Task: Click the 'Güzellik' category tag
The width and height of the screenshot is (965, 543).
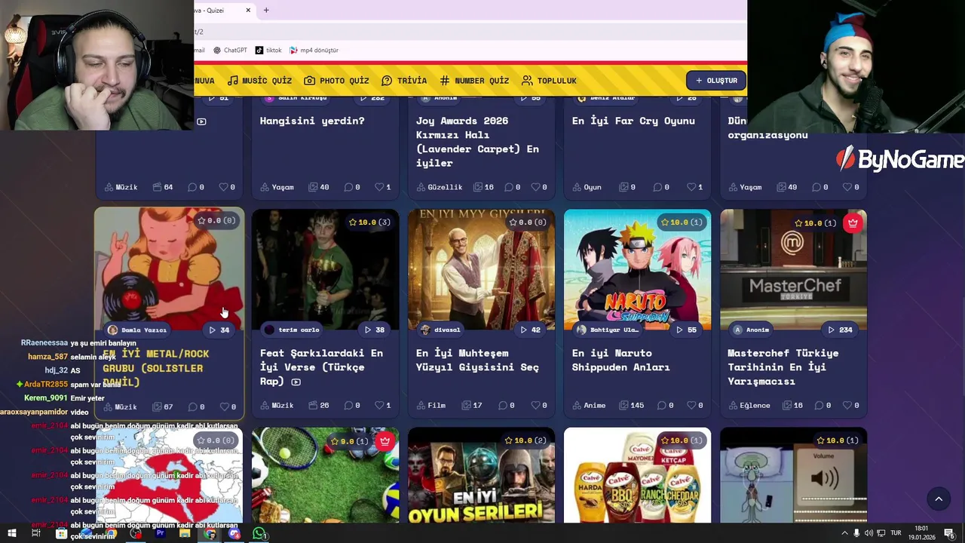Action: pyautogui.click(x=439, y=187)
